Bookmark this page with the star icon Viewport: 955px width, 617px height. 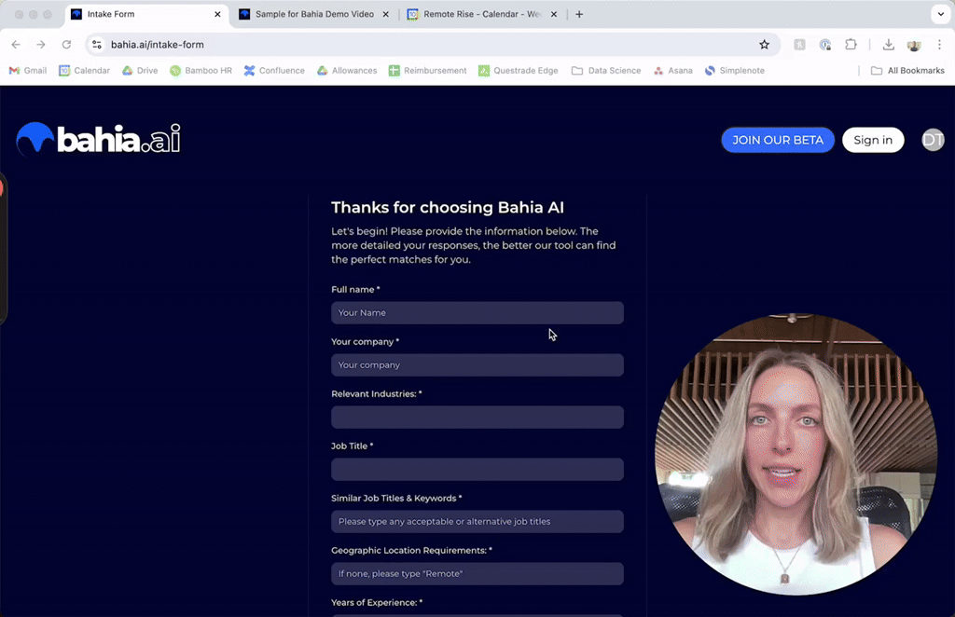coord(764,45)
